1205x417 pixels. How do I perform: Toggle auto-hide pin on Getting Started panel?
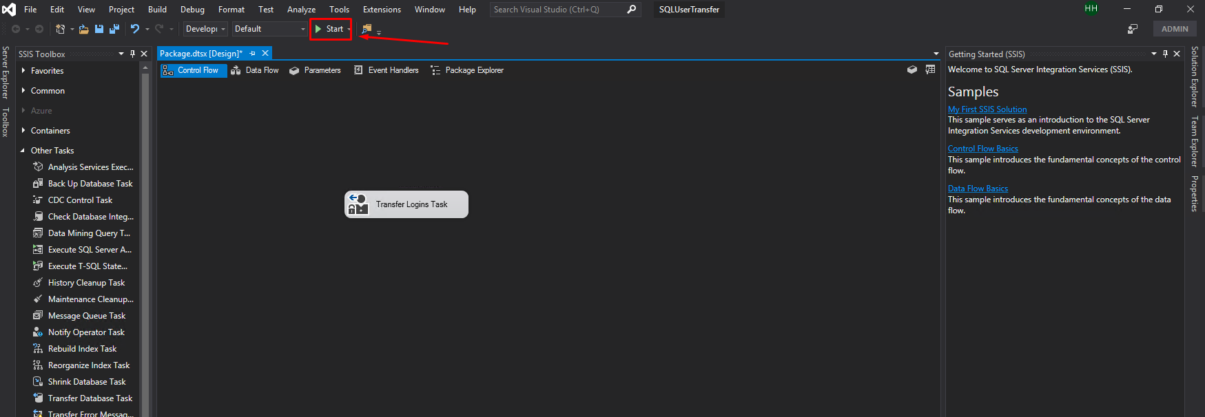click(1165, 54)
